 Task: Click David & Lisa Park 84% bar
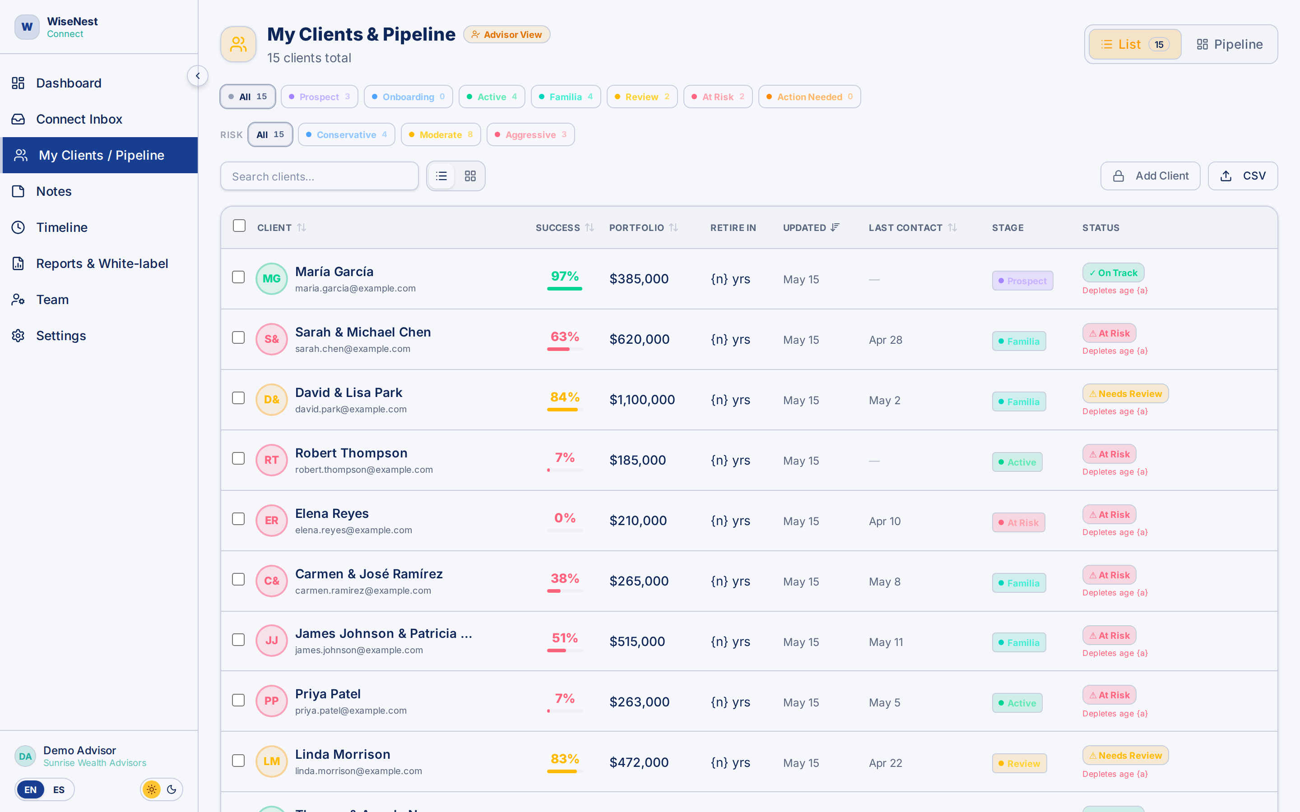click(x=565, y=410)
